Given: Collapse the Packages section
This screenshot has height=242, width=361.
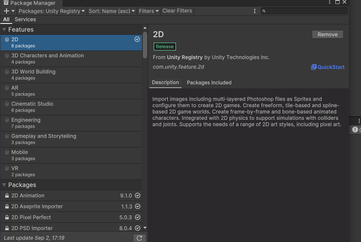Looking at the screenshot, I should pos(4,185).
